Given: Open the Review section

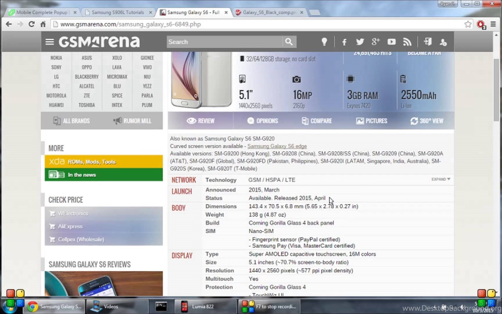Looking at the screenshot, I should (201, 121).
